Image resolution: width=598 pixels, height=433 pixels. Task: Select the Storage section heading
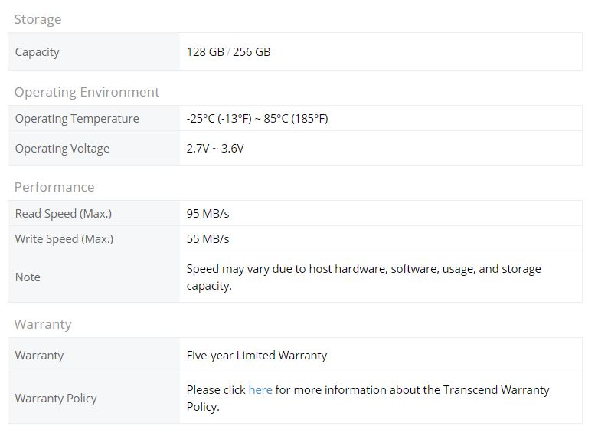coord(38,19)
